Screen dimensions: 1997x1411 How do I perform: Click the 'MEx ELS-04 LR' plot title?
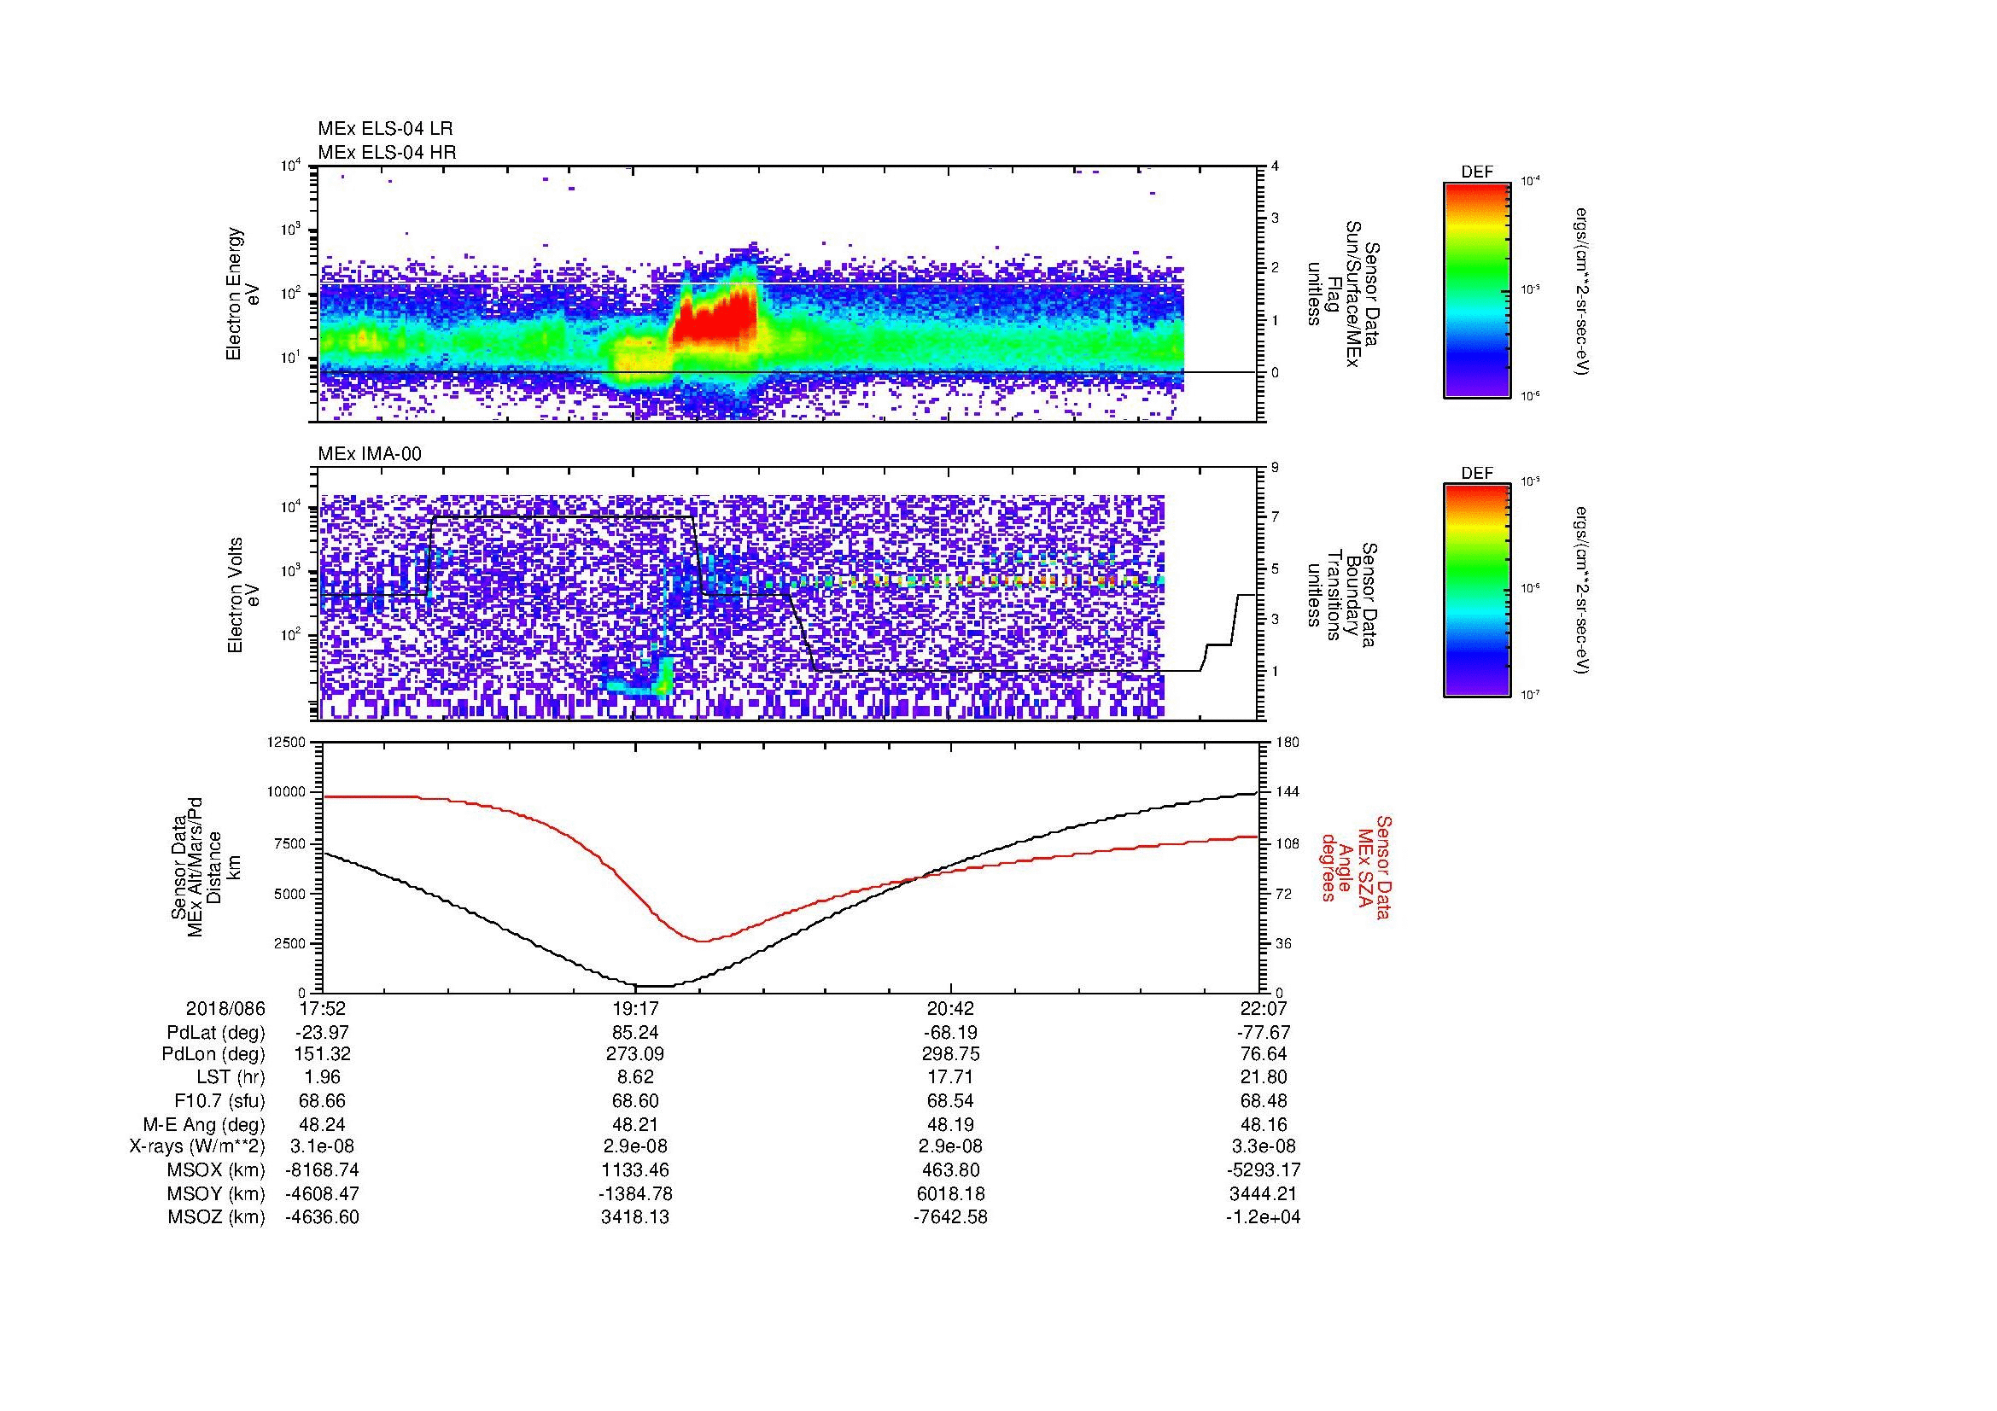pos(384,129)
